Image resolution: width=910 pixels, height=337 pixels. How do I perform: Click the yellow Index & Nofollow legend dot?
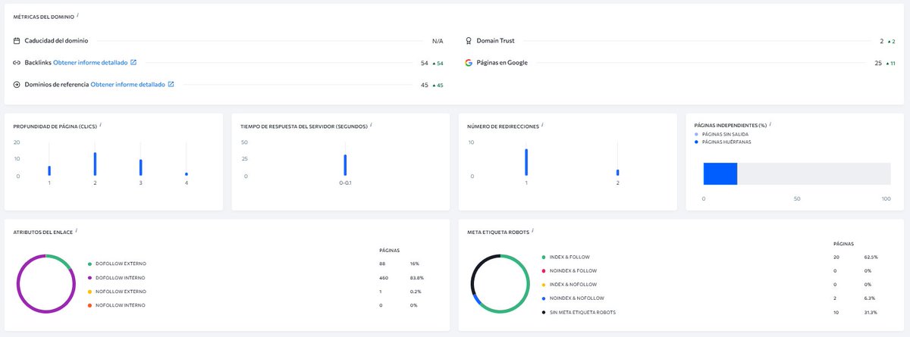click(544, 285)
